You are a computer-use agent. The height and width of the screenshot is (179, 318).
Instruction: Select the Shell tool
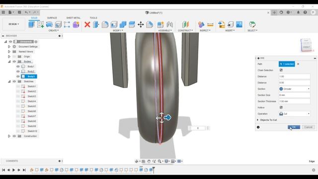(x=114, y=24)
